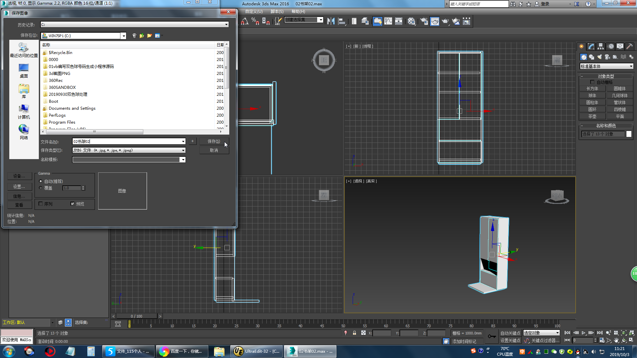Collapse the 对象类型 rollout
The height and width of the screenshot is (358, 637).
[606, 76]
